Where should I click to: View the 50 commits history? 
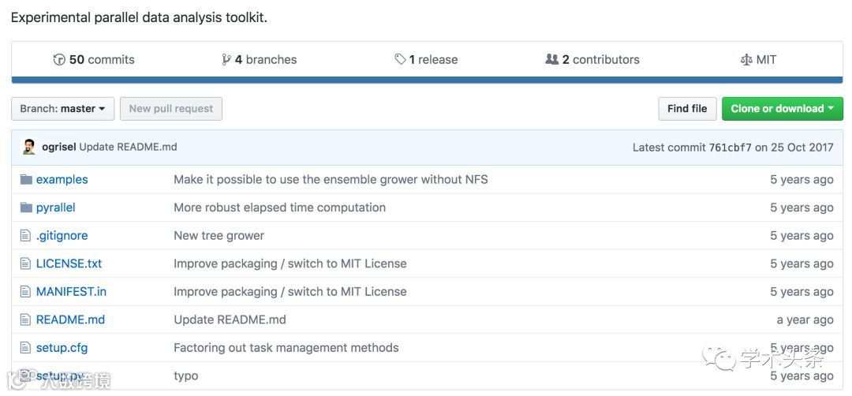tap(94, 60)
